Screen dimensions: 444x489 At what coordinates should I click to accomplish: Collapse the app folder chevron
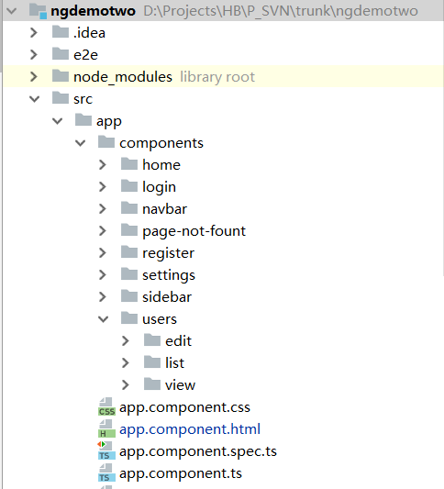coord(58,121)
